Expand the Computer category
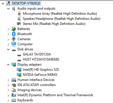The width and height of the screenshot is (113, 103). (8, 44)
